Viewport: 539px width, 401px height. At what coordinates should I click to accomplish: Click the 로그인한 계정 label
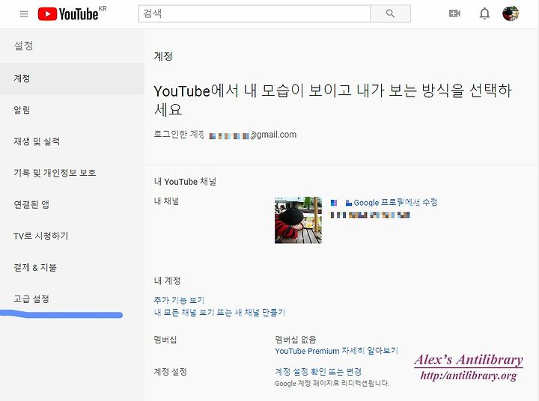(179, 134)
